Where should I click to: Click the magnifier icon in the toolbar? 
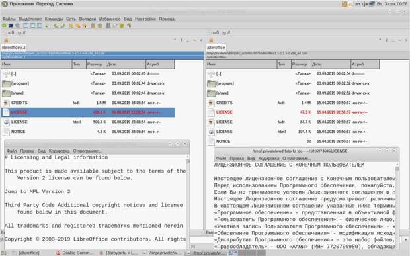[17, 26]
